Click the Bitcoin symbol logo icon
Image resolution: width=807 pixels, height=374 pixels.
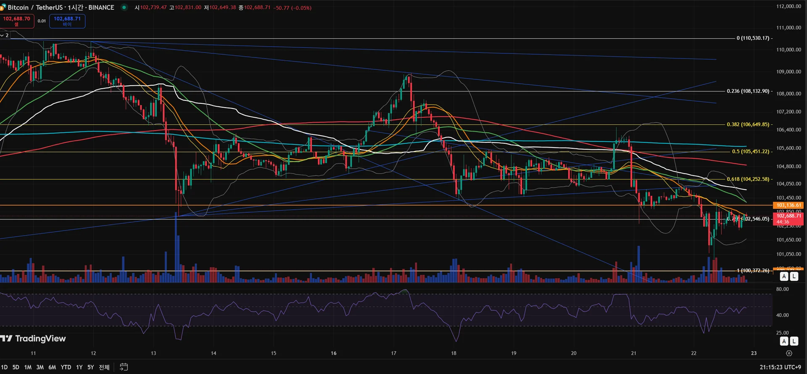2,8
